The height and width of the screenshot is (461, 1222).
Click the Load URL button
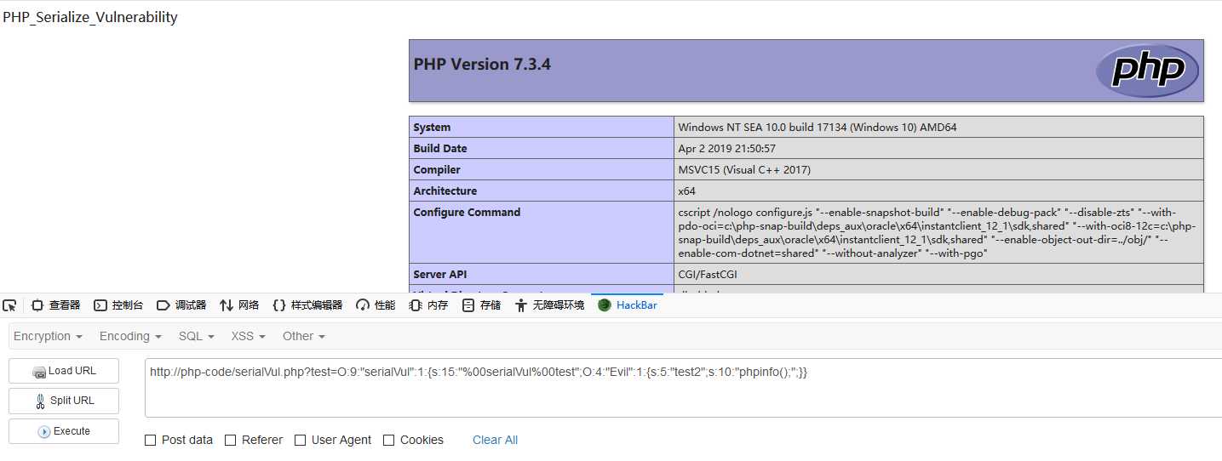(64, 371)
